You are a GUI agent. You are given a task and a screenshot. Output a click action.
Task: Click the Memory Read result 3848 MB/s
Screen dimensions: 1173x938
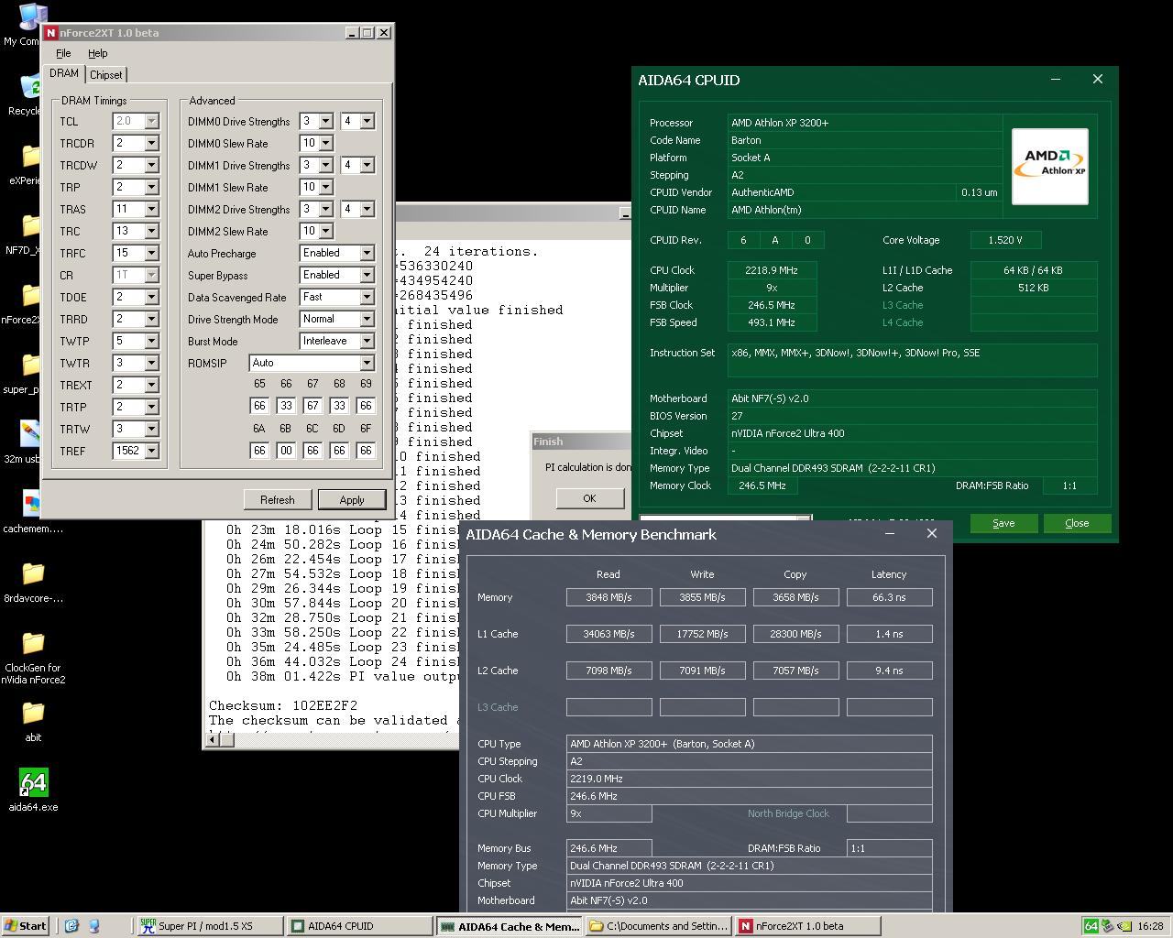pos(608,597)
